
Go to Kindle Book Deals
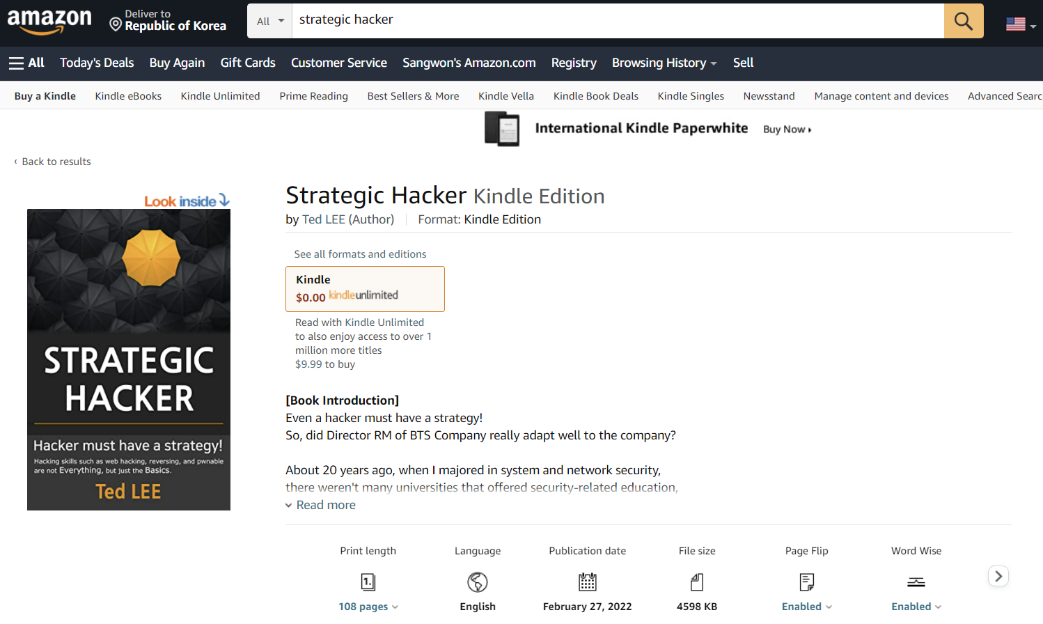coord(596,96)
